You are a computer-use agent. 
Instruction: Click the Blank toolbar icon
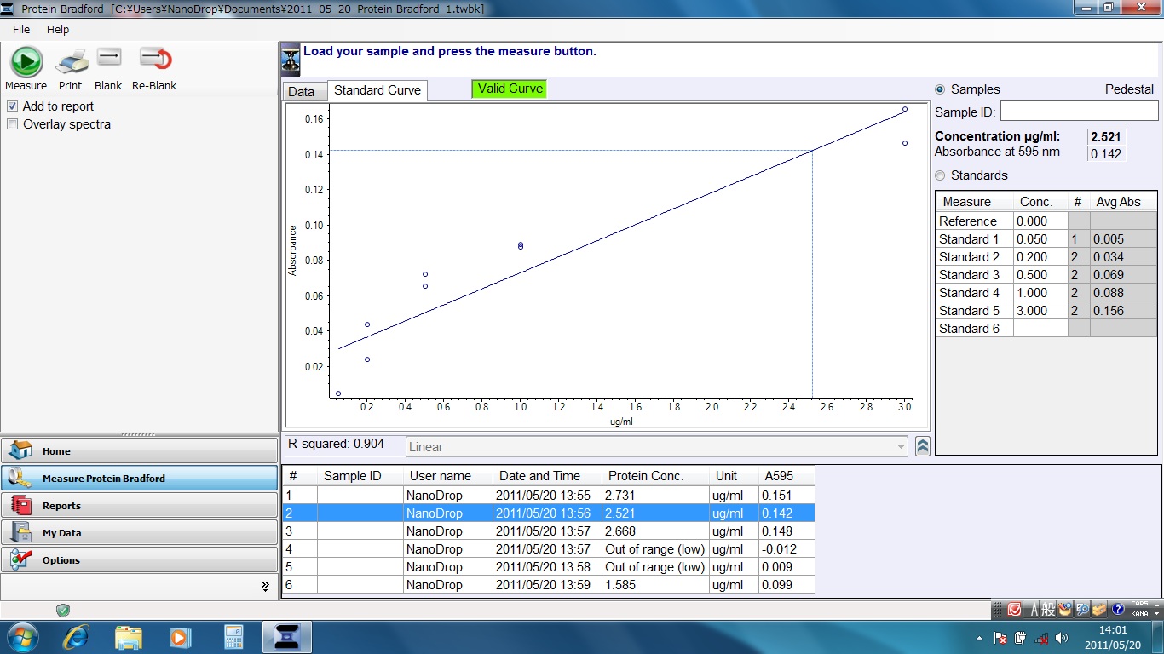coord(108,59)
